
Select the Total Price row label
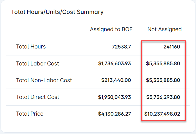point(30,114)
